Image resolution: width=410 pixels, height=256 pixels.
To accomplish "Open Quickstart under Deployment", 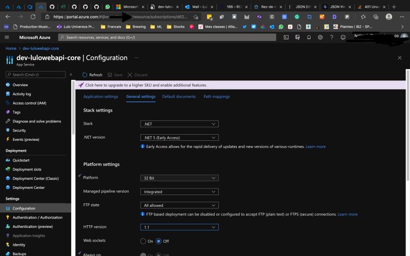I will [21, 160].
